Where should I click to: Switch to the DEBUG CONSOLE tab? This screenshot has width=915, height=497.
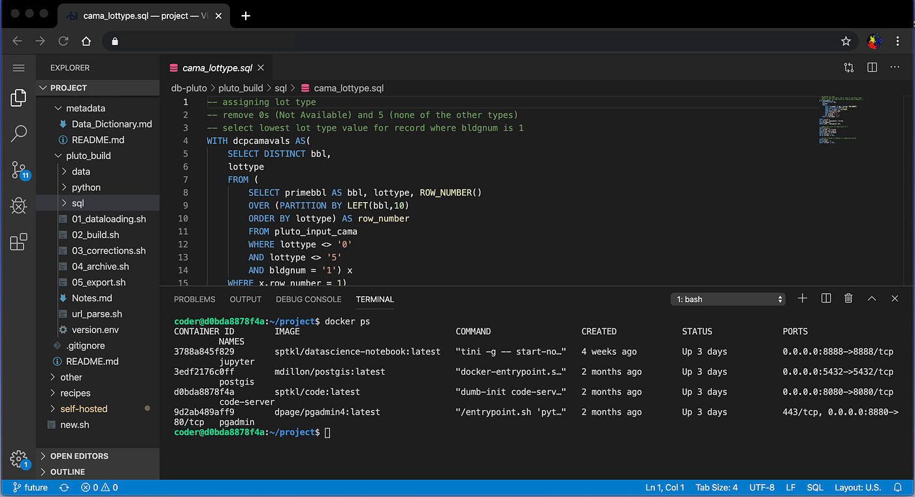click(x=308, y=300)
